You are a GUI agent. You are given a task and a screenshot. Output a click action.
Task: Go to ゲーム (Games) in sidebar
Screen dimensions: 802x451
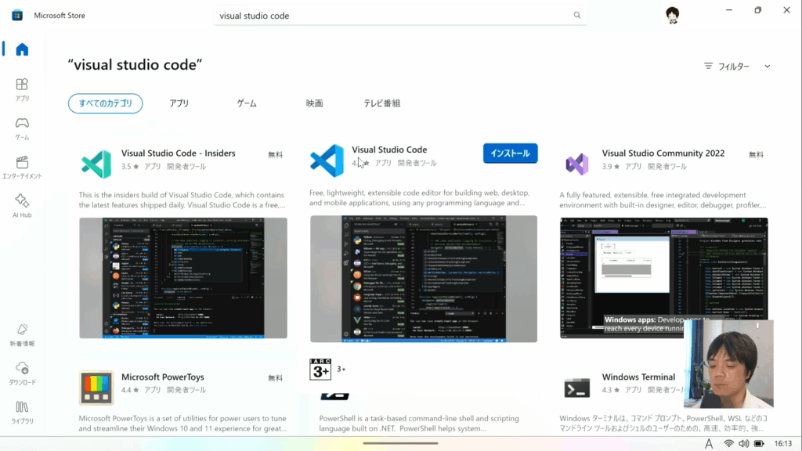pyautogui.click(x=22, y=128)
